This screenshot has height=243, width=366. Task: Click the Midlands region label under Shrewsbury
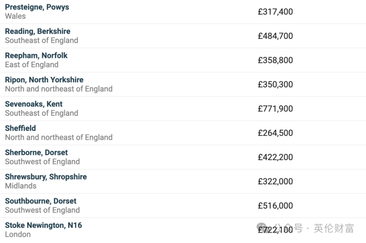coord(21,186)
